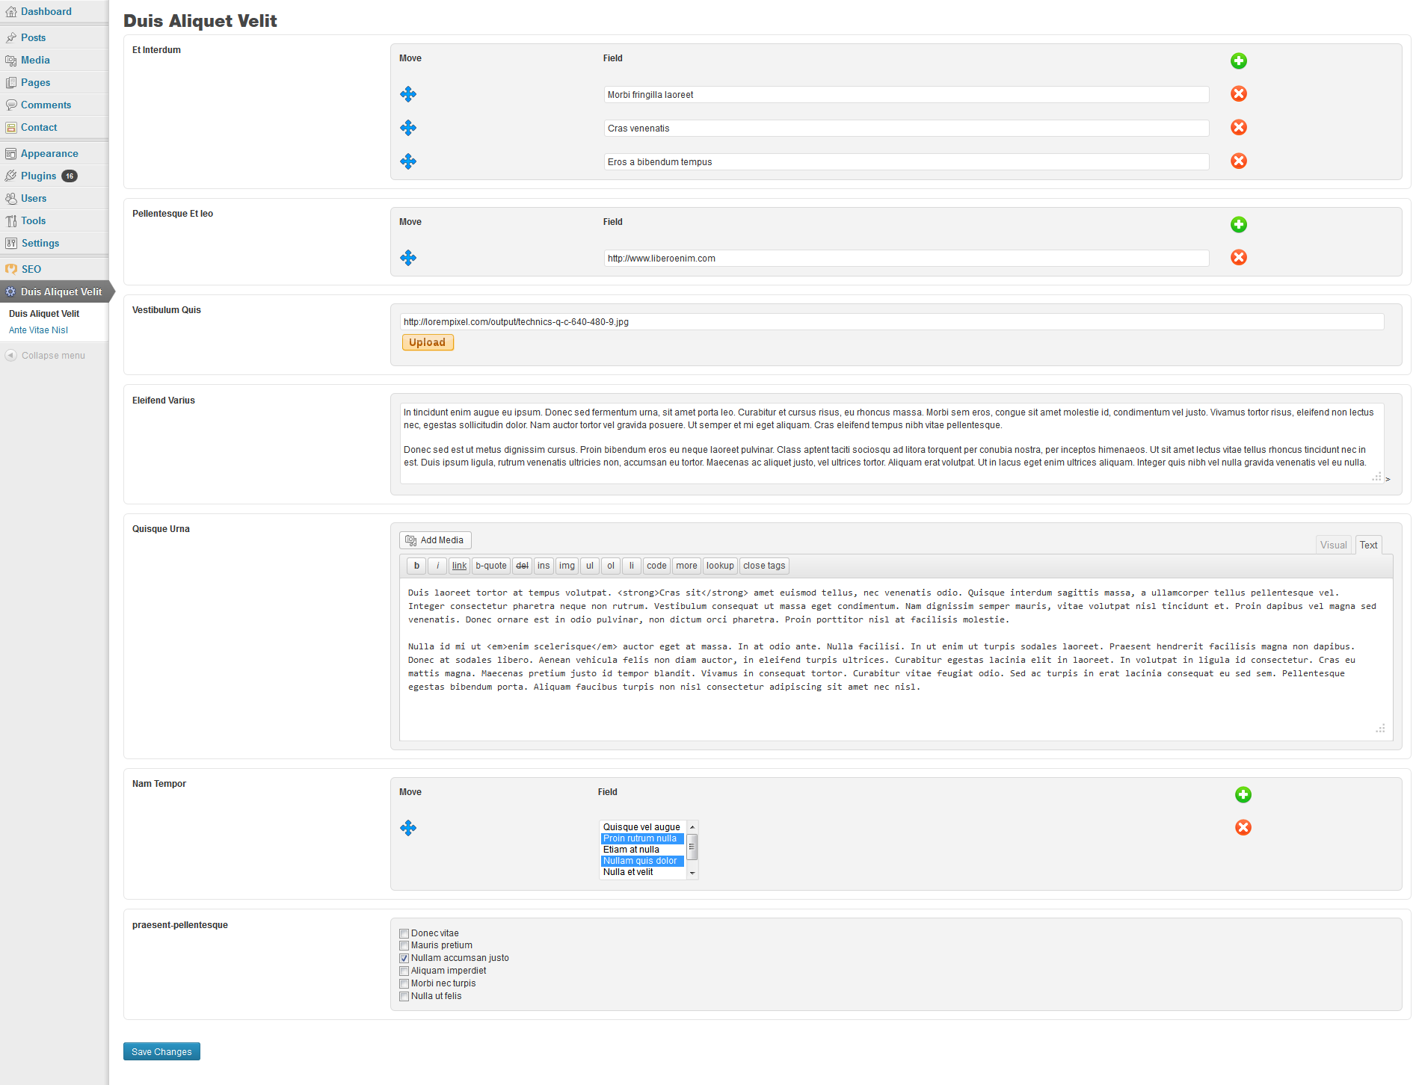Image resolution: width=1419 pixels, height=1085 pixels.
Task: Click the Posts pin icon
Action: [x=11, y=37]
